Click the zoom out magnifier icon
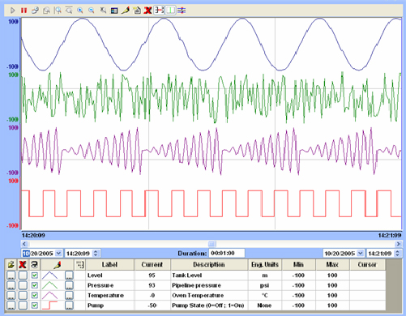 click(92, 11)
